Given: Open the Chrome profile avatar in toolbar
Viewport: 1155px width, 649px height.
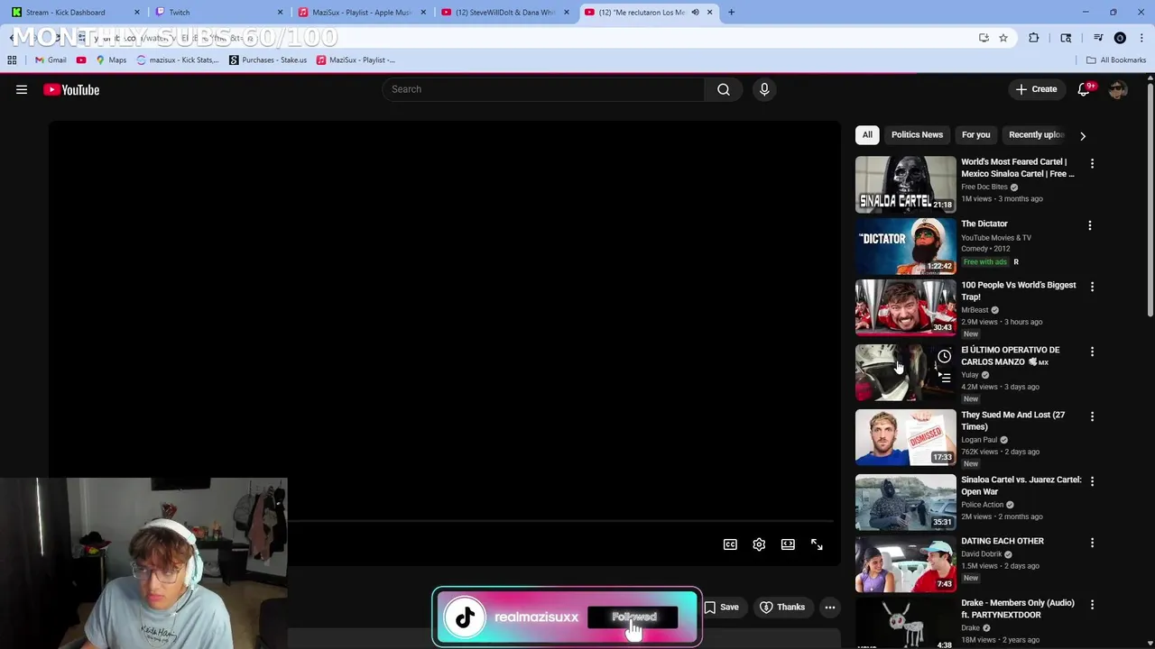Looking at the screenshot, I should pyautogui.click(x=1120, y=38).
